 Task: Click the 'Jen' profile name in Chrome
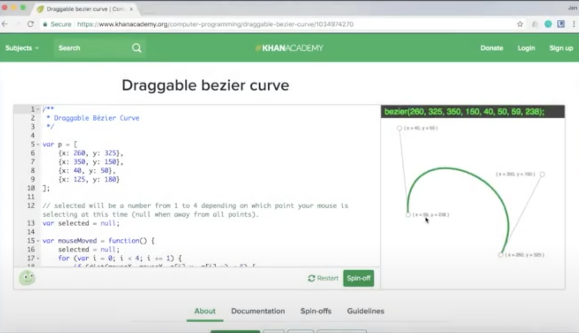pyautogui.click(x=572, y=7)
